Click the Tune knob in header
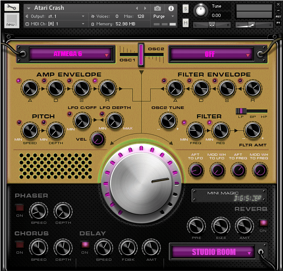Viewport: 283px width, 271px height. (201, 11)
